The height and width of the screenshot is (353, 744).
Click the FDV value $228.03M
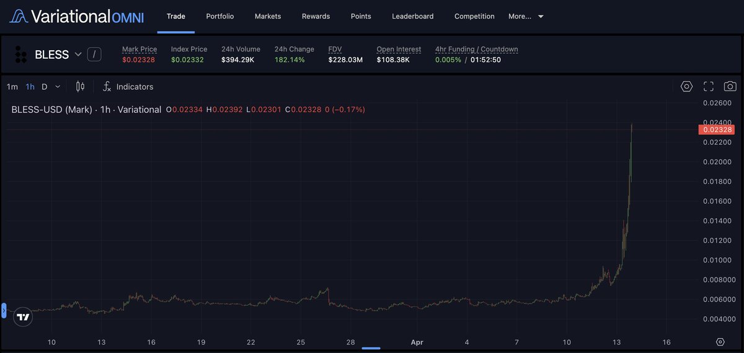coord(345,59)
